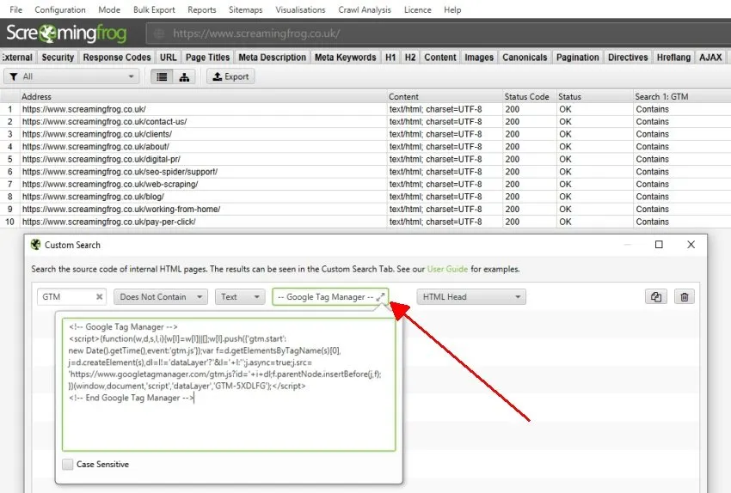
Task: Open the Configuration menu
Action: click(x=60, y=9)
